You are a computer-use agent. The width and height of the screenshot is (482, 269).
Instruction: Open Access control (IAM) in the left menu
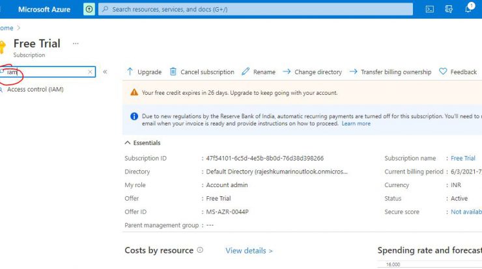click(35, 89)
